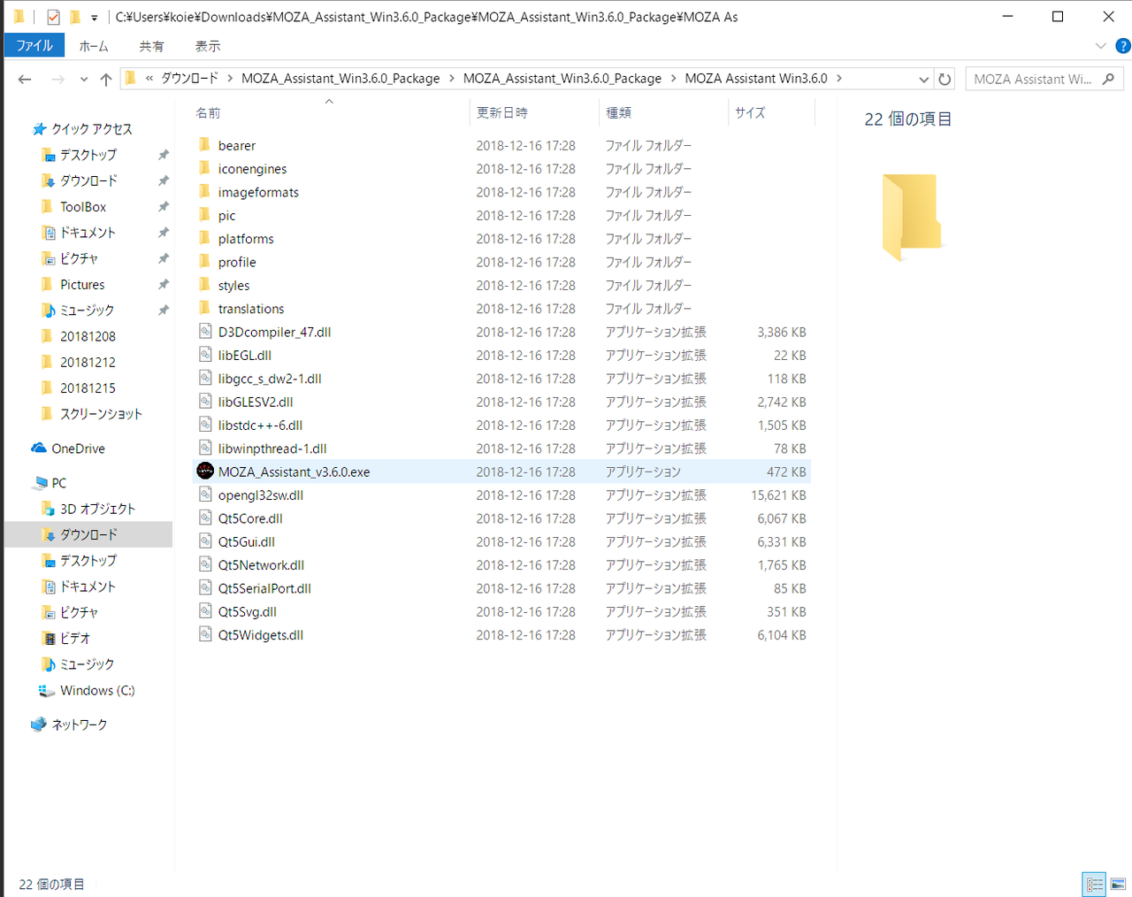The image size is (1132, 897).
Task: Click the Properties icon in title bar
Action: [x=53, y=17]
